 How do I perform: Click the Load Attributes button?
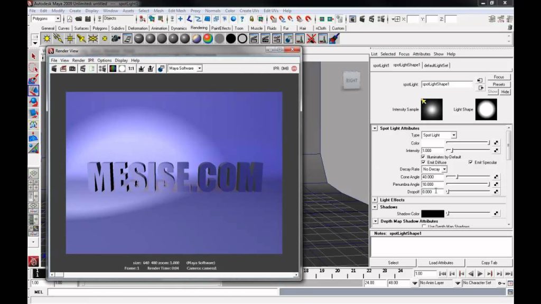pos(441,263)
